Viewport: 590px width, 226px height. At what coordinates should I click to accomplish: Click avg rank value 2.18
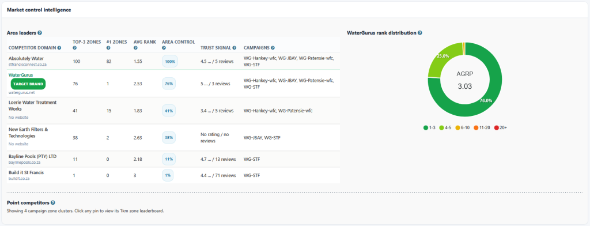pos(138,159)
